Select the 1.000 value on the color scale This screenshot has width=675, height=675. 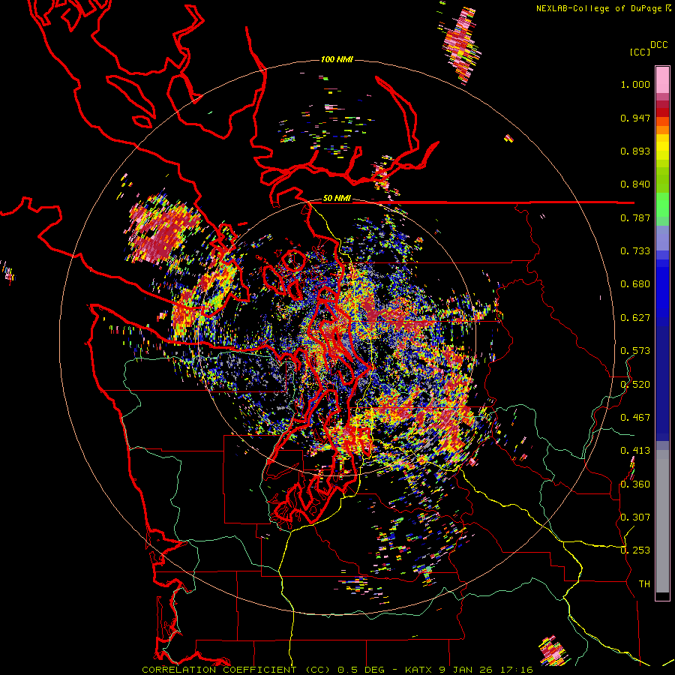click(635, 84)
